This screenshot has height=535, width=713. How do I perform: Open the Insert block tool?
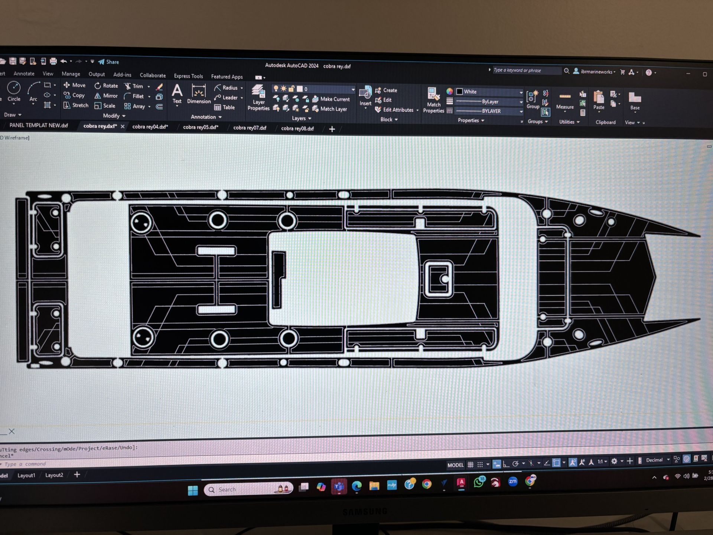tap(365, 96)
